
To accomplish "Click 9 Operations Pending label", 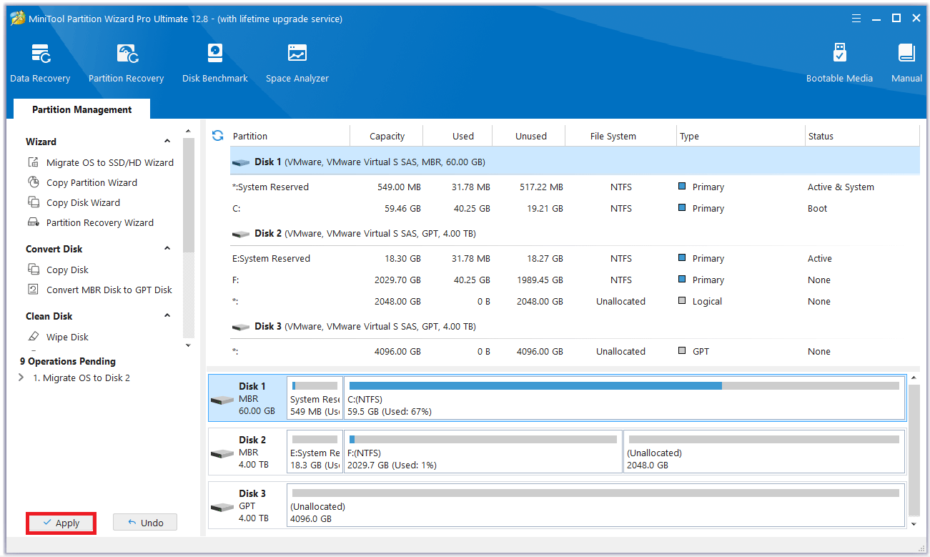I will pyautogui.click(x=68, y=361).
